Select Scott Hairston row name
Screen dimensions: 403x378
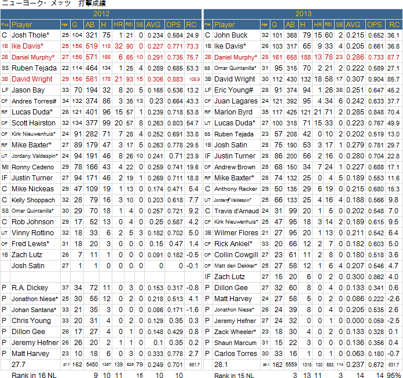34,123
